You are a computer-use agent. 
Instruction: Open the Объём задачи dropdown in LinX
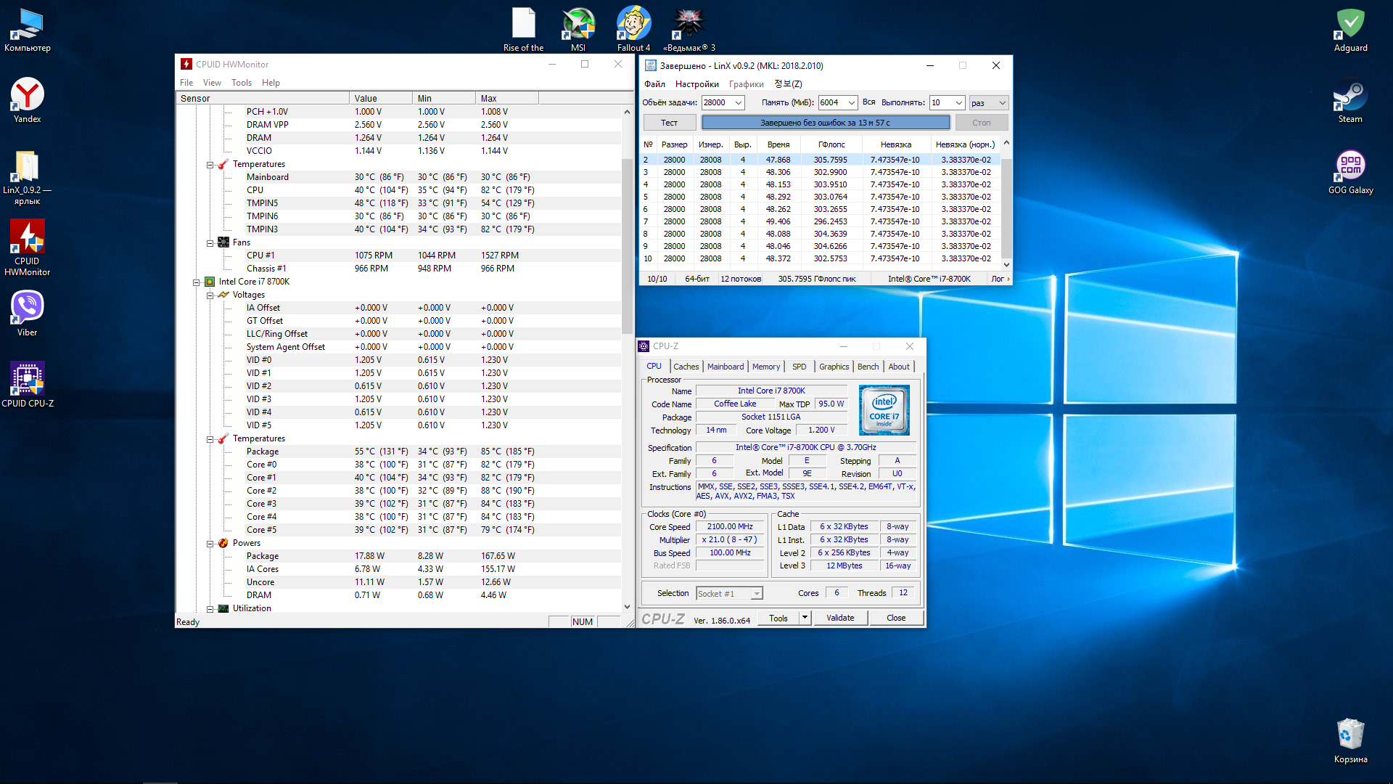(738, 103)
